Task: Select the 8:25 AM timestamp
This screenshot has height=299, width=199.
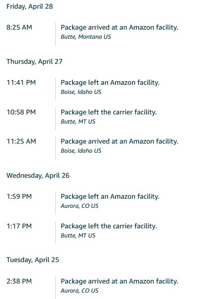Action: tap(19, 27)
